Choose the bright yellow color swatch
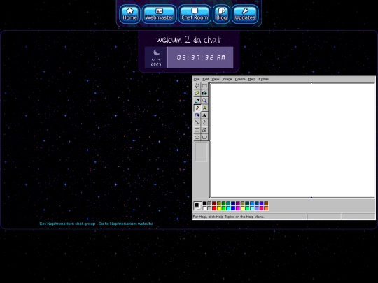 pos(219,208)
